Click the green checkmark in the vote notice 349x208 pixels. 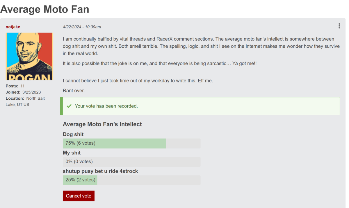point(69,106)
